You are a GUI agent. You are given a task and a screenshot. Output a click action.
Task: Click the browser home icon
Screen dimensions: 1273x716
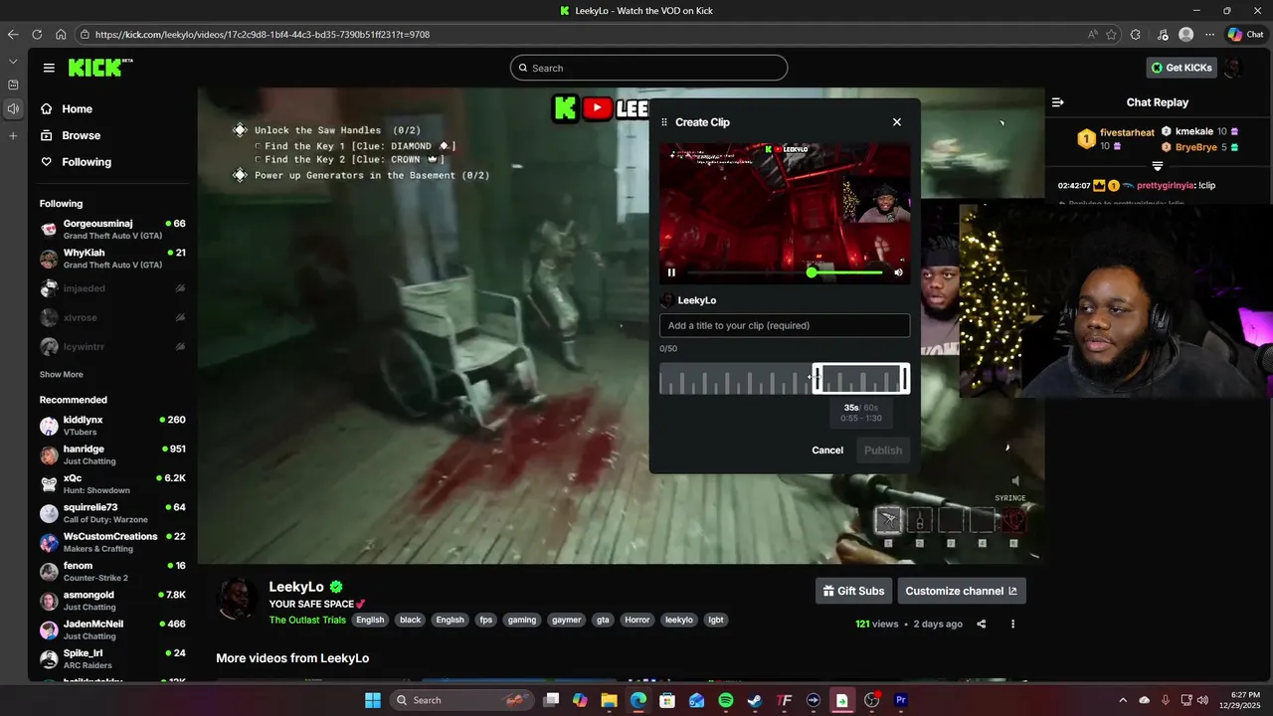click(61, 34)
